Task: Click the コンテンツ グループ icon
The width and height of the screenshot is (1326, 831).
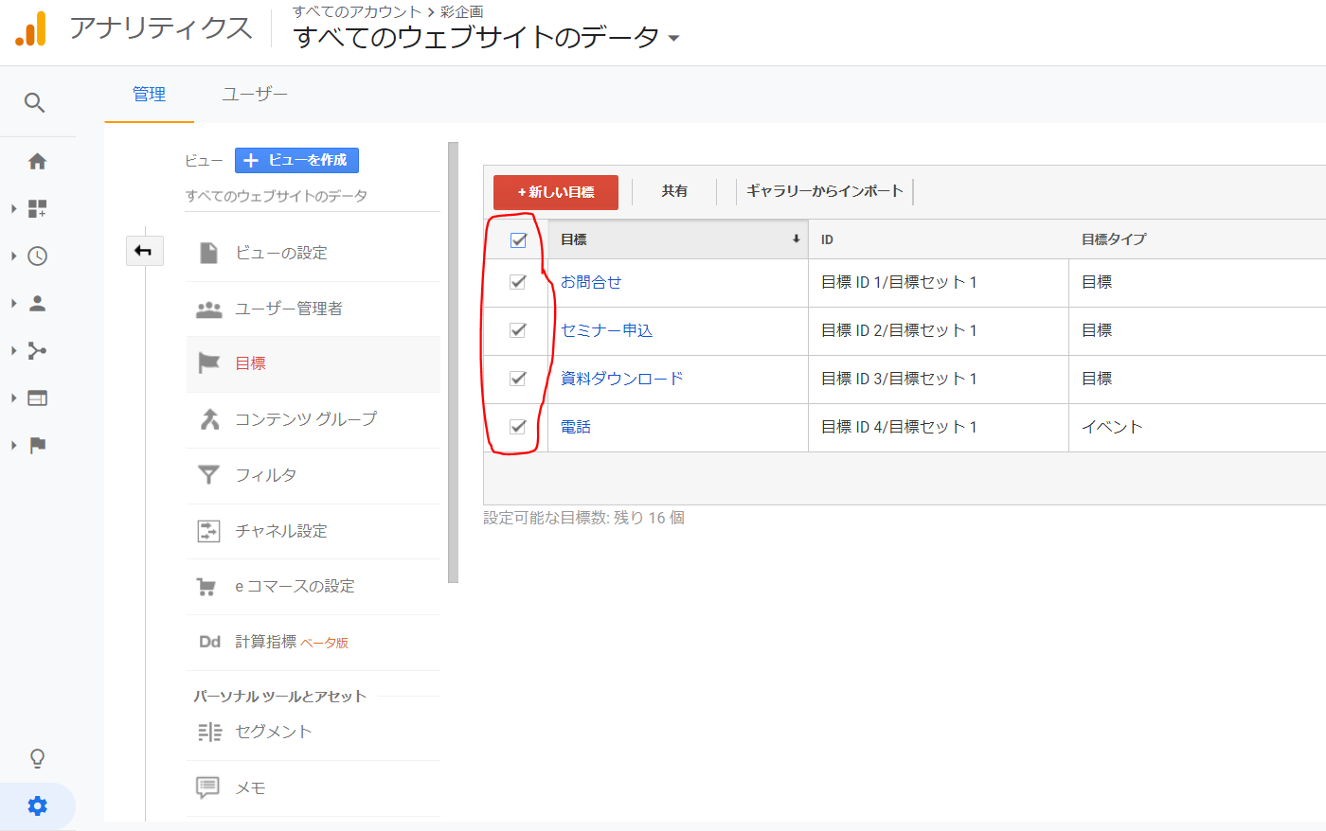Action: tap(209, 418)
